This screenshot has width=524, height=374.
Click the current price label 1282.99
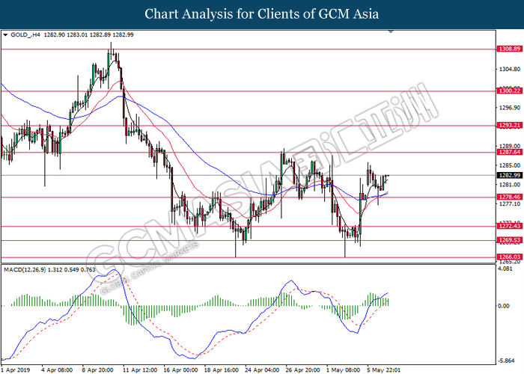click(509, 175)
